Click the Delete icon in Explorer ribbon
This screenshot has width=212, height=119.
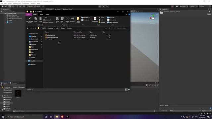pos(67,20)
